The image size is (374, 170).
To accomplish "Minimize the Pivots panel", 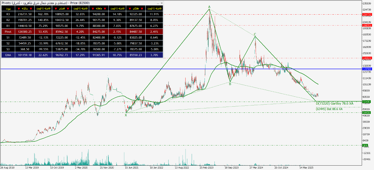I will [158, 3].
